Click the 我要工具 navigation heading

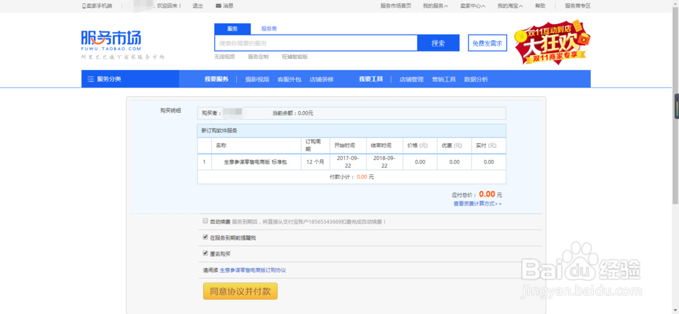(x=371, y=79)
